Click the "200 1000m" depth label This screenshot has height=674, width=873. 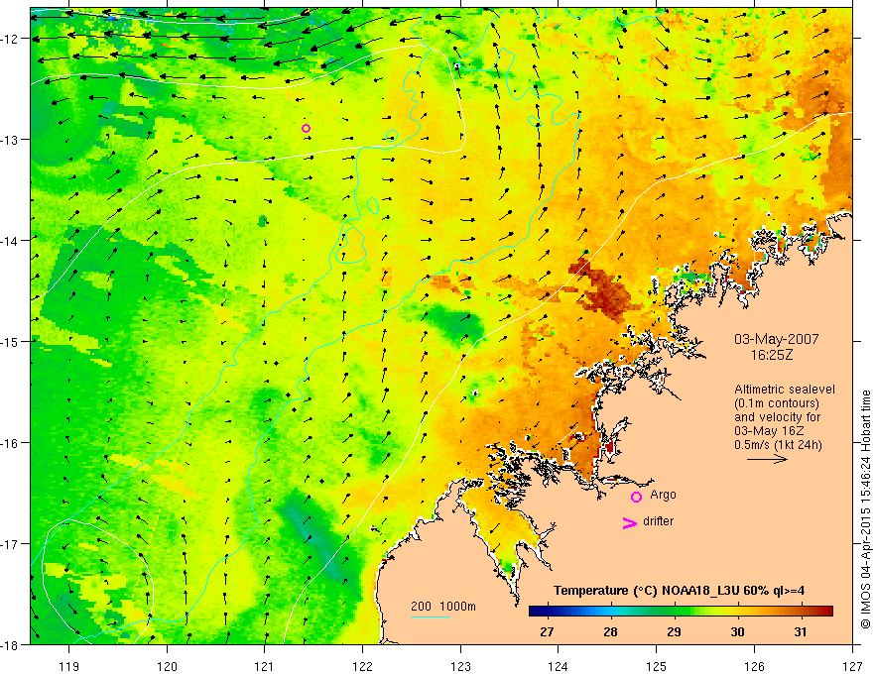coord(443,607)
